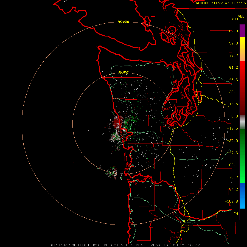Click the 107.8 legend value
This screenshot has height=247, width=247.
(x=232, y=31)
